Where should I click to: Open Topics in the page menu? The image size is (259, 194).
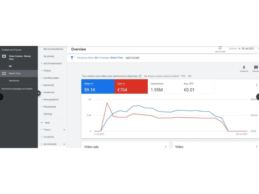47,130
